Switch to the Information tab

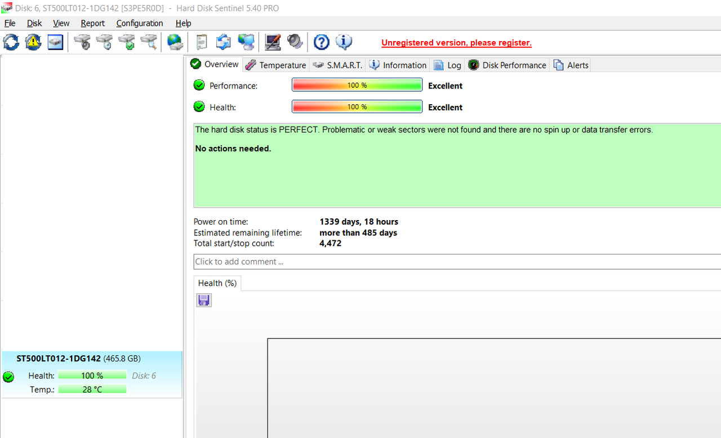pyautogui.click(x=398, y=65)
